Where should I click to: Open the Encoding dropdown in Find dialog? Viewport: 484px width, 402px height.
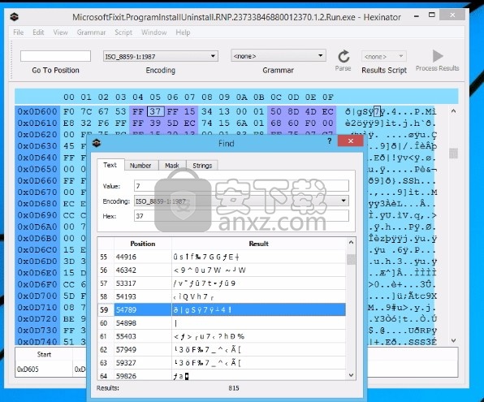coord(241,201)
